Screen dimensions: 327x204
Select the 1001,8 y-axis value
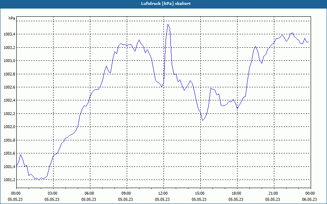click(9, 140)
